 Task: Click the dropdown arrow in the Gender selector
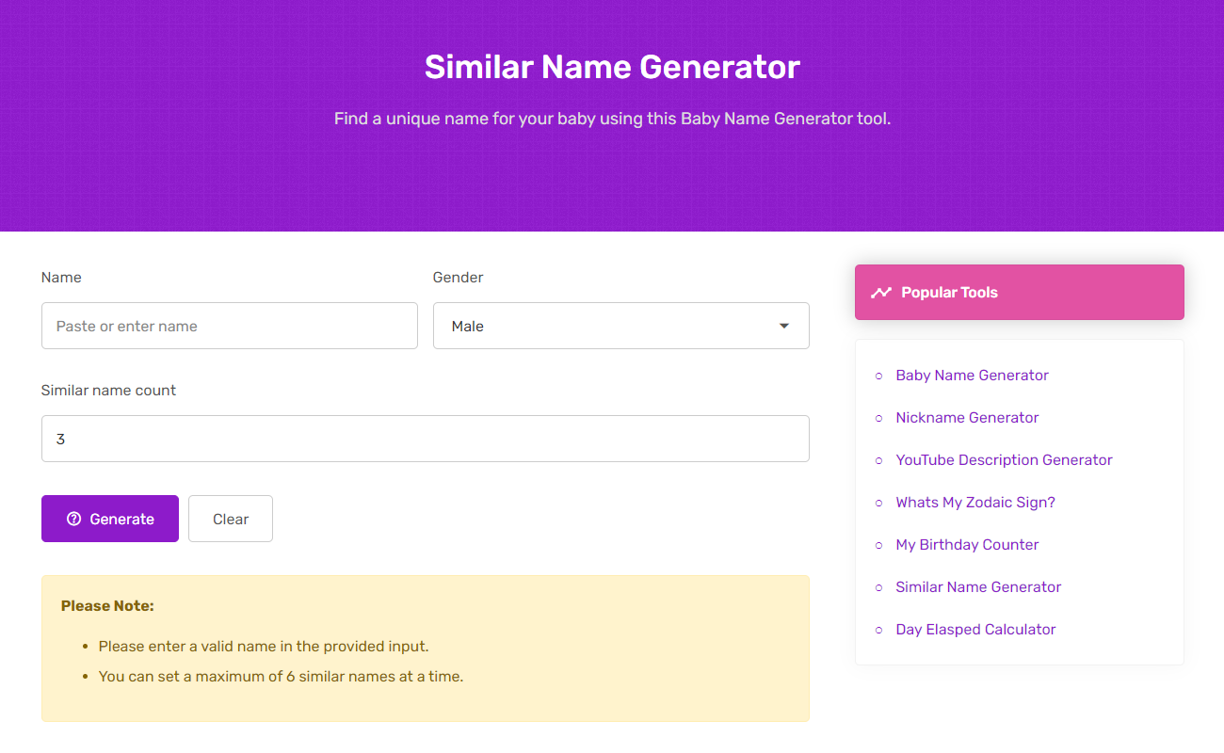coord(783,325)
